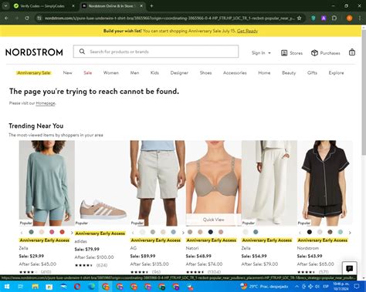Show hidden system tray icons
Image resolution: width=366 pixels, height=292 pixels.
(x=297, y=286)
